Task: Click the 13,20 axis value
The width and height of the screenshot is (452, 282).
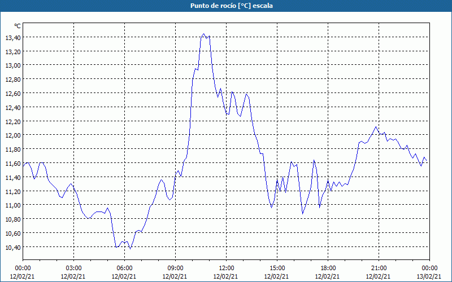Action: [13, 51]
